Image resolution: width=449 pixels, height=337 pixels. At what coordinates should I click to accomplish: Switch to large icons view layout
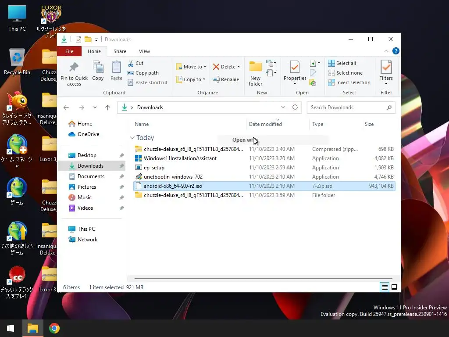394,287
